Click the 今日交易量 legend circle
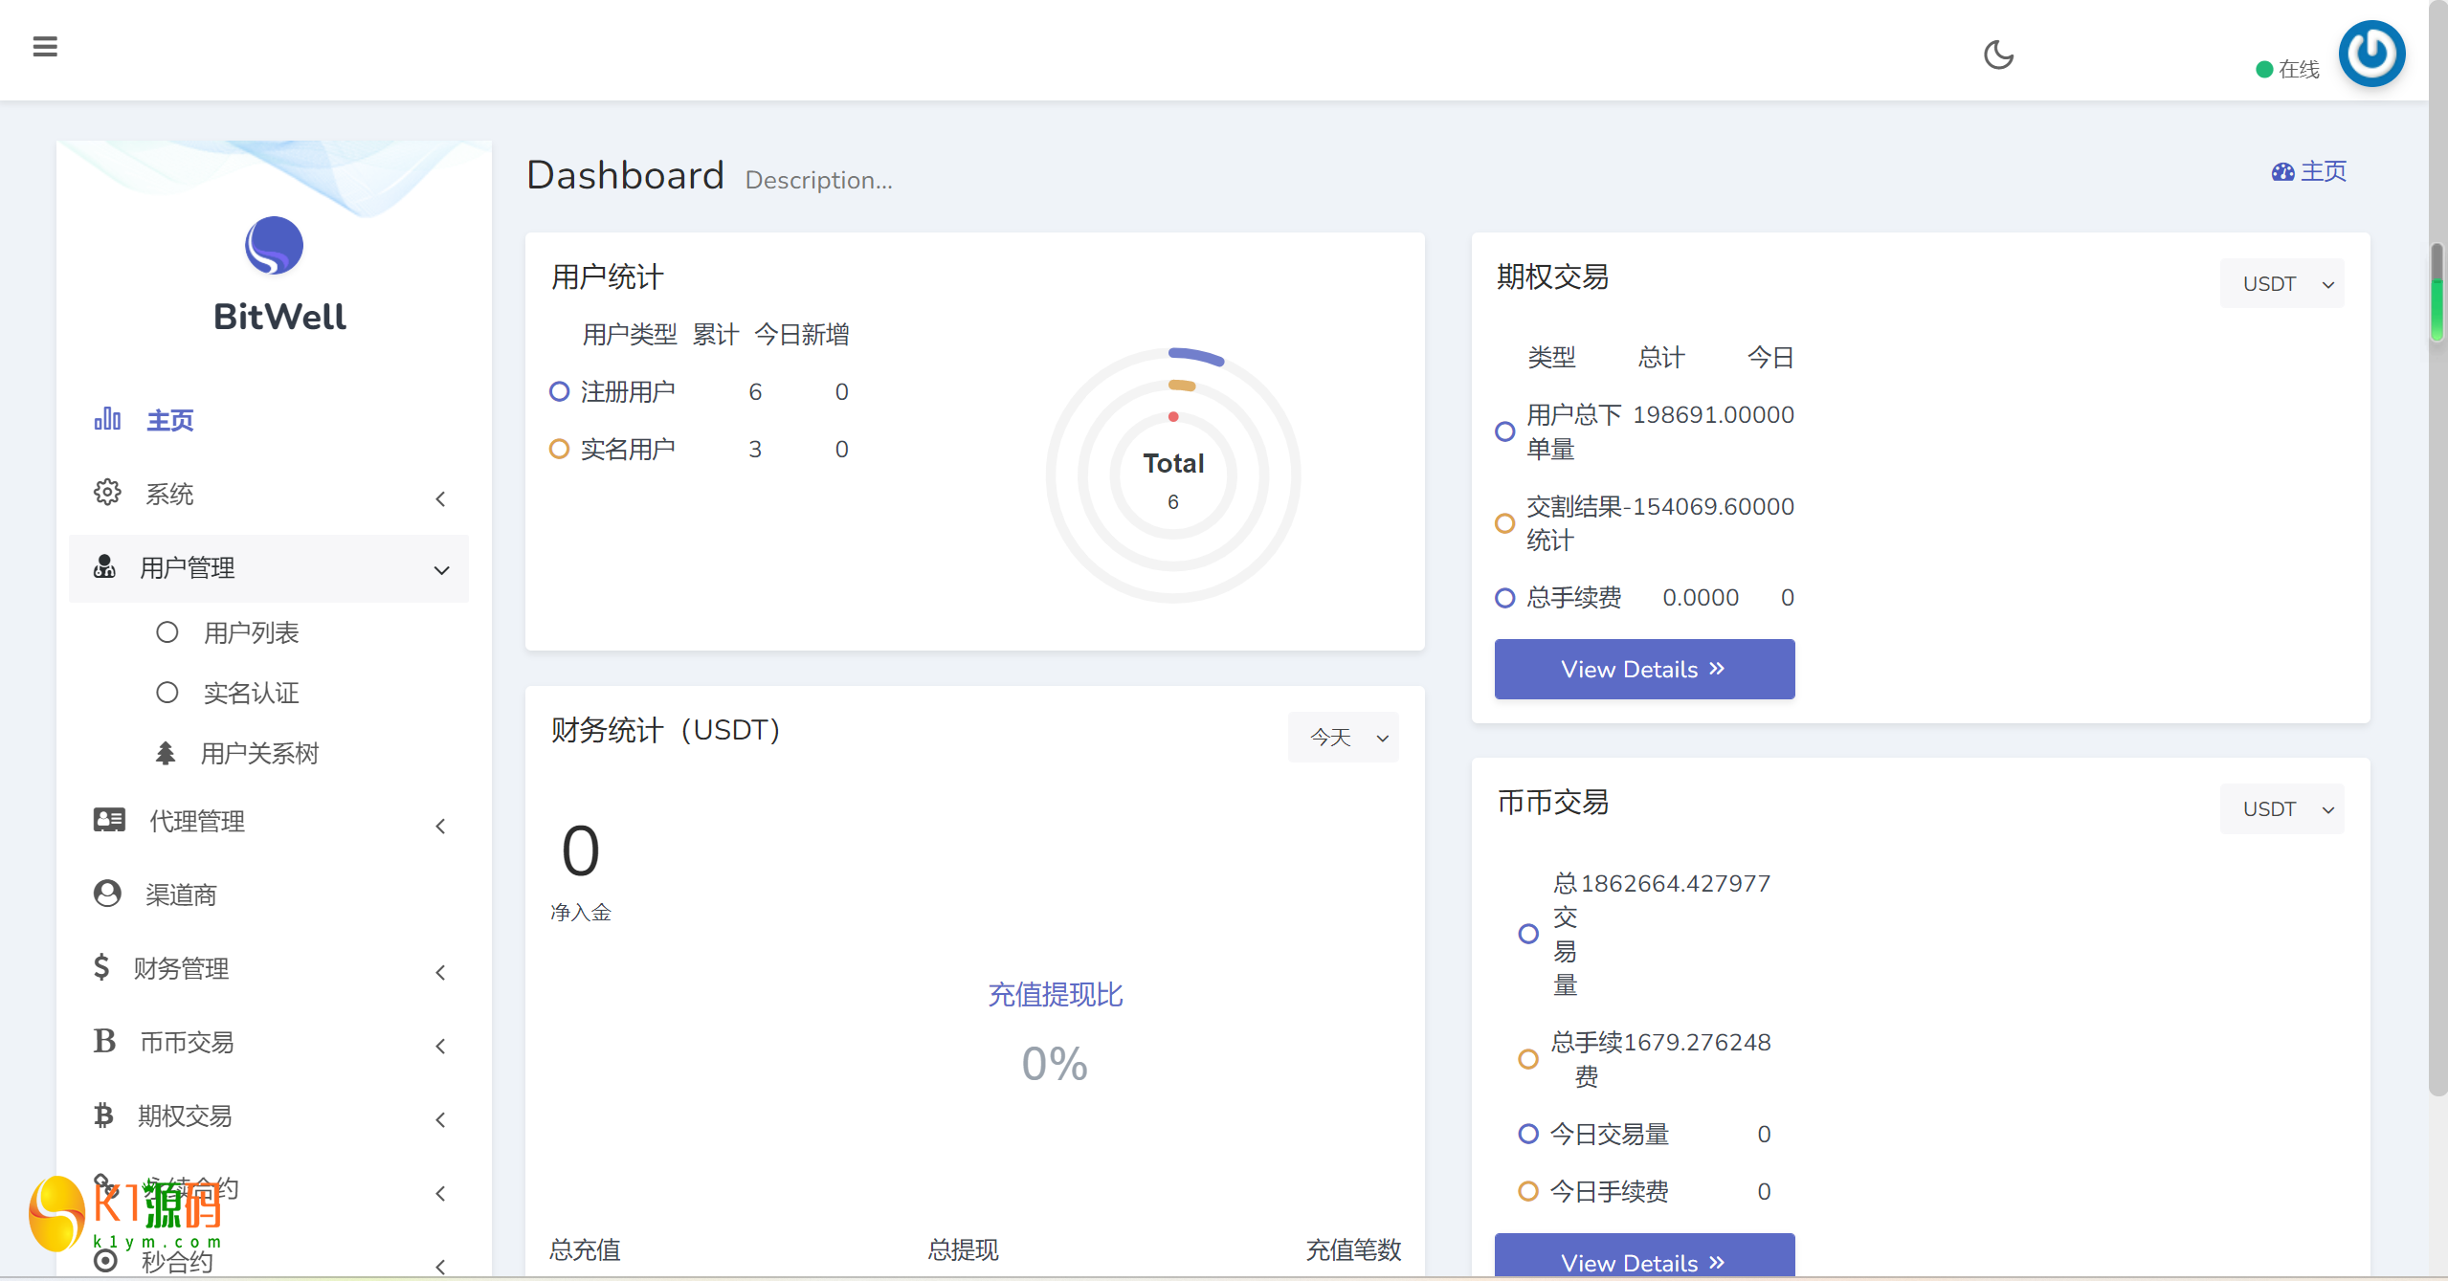2448x1281 pixels. tap(1529, 1134)
